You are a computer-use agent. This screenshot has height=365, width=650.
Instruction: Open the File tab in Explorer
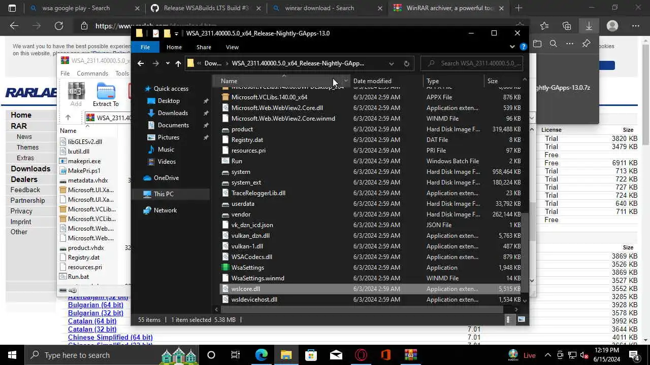(145, 47)
